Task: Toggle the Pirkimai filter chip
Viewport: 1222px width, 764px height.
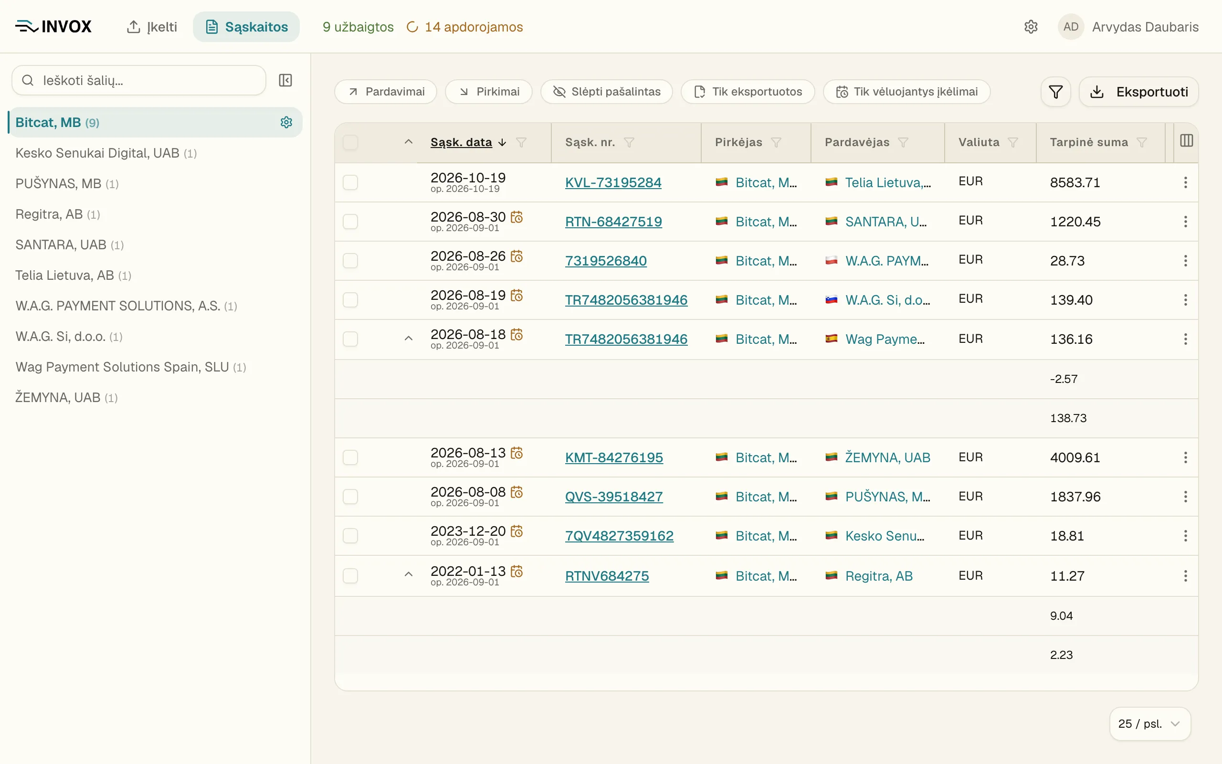Action: [489, 92]
